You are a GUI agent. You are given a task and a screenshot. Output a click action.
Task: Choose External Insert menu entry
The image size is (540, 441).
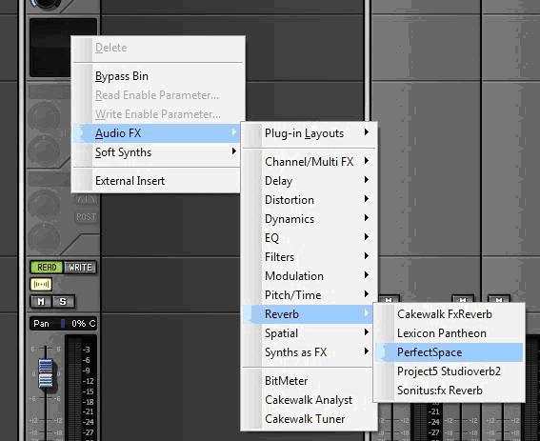(x=157, y=181)
